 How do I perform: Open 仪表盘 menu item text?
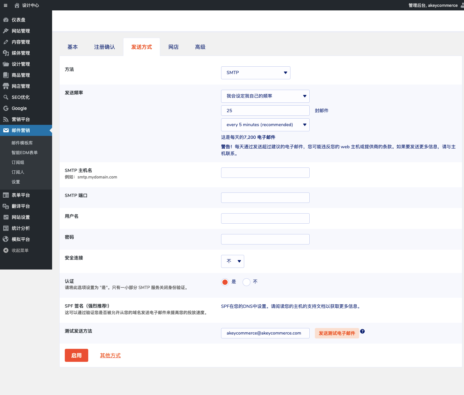[x=19, y=20]
